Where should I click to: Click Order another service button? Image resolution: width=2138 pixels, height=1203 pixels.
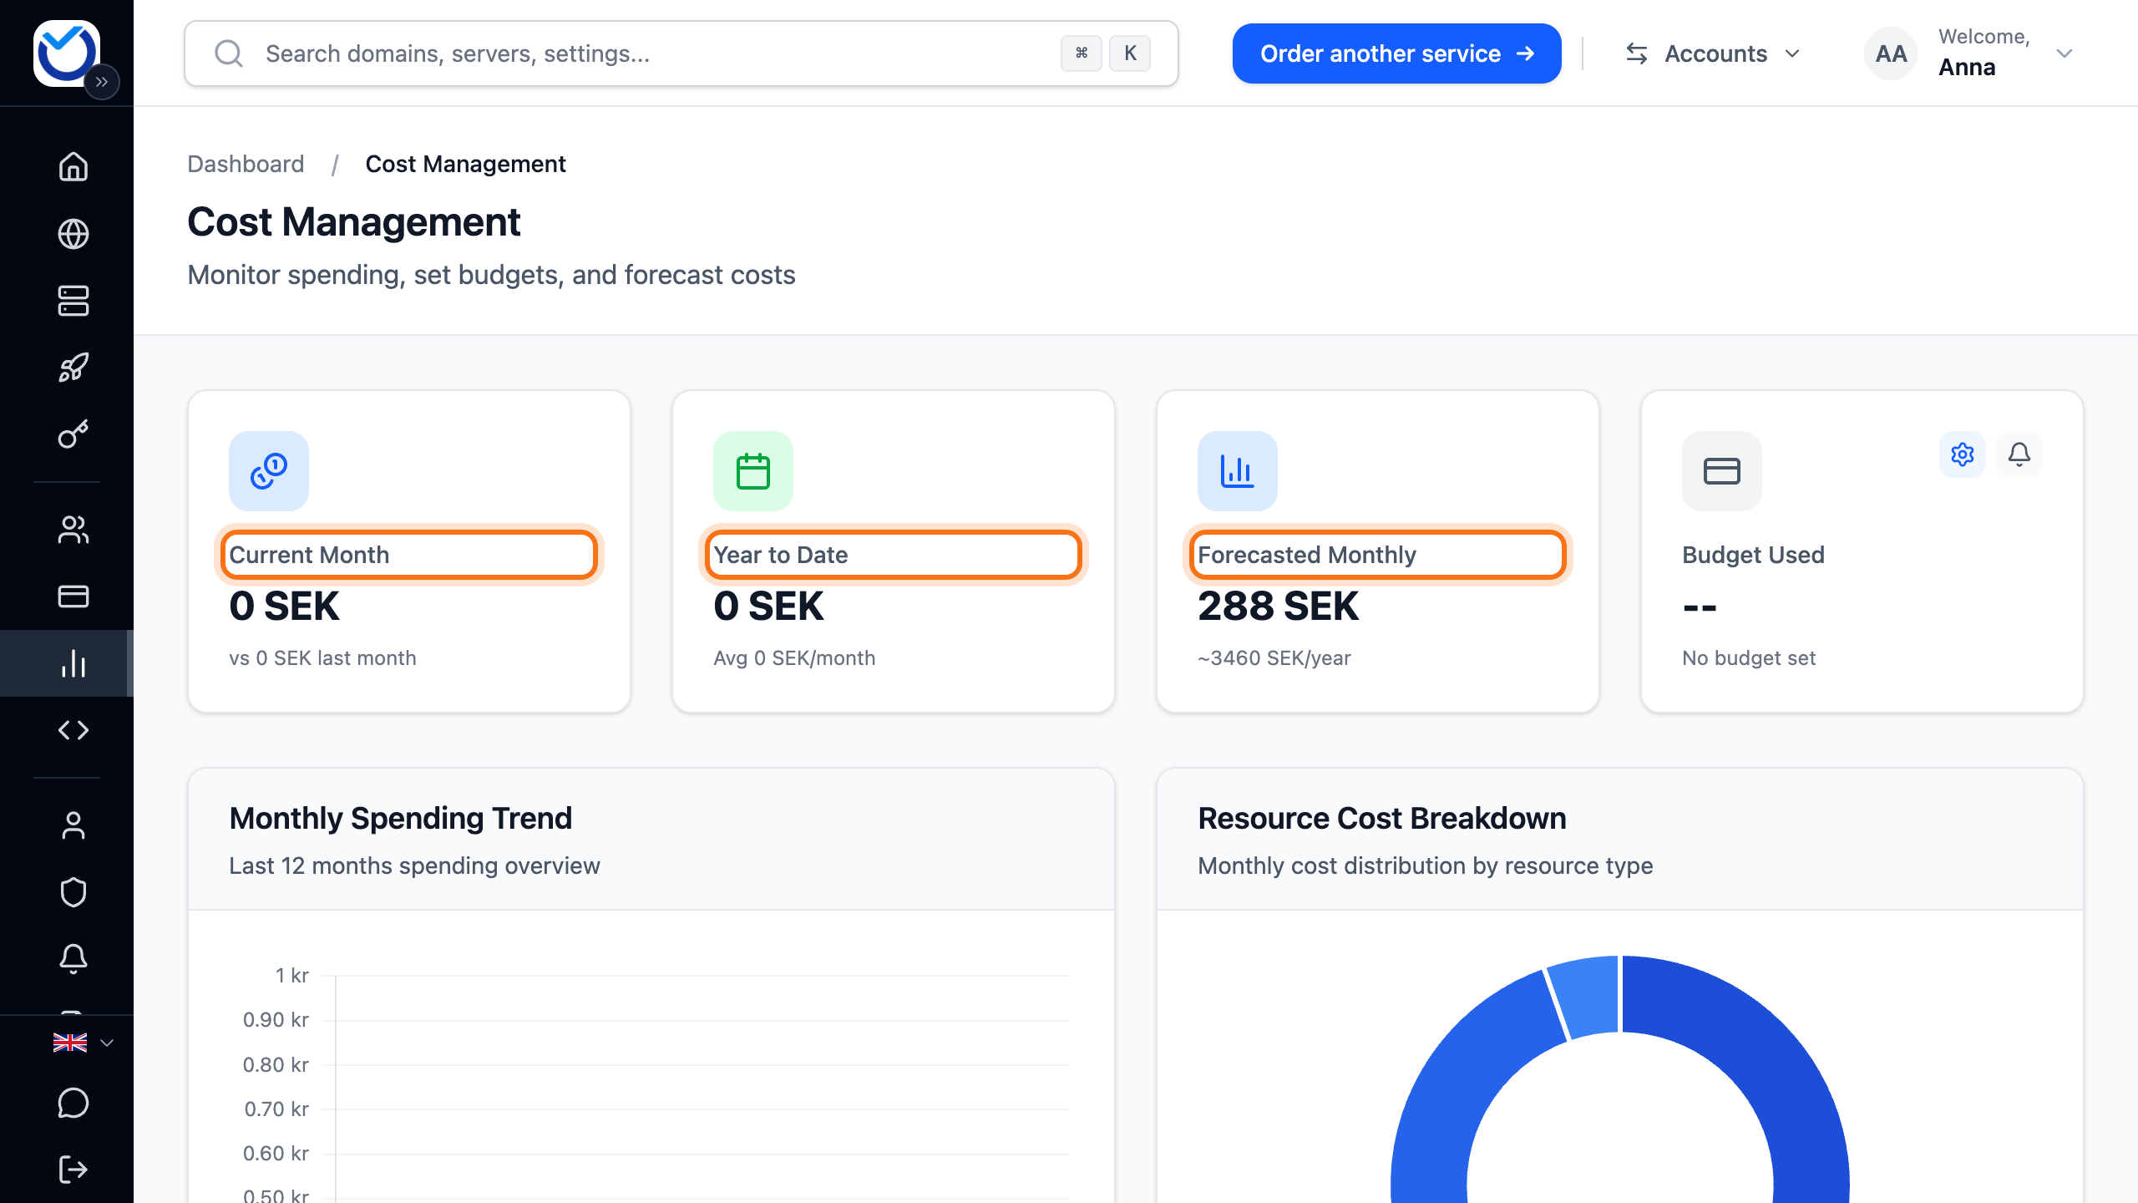(x=1396, y=53)
